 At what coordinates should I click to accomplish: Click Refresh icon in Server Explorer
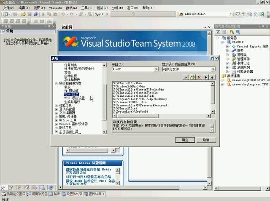[218, 32]
